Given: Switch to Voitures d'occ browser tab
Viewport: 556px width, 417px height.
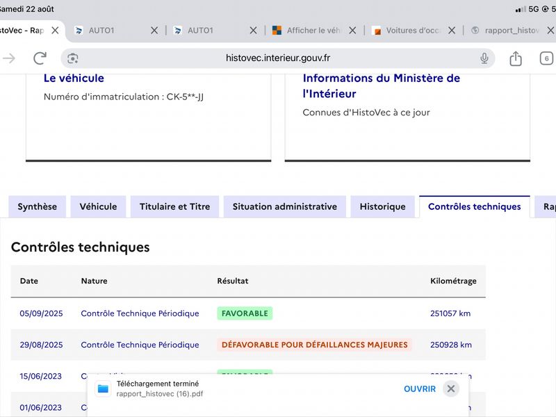Looking at the screenshot, I should [x=413, y=31].
